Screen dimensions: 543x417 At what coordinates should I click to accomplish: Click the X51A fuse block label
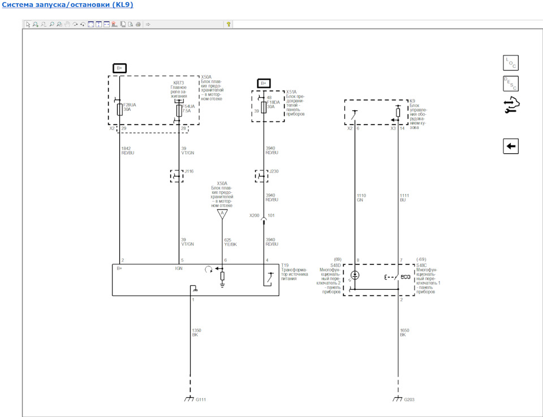[295, 103]
